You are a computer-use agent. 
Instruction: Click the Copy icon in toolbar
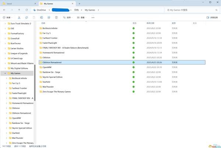coord(27,17)
